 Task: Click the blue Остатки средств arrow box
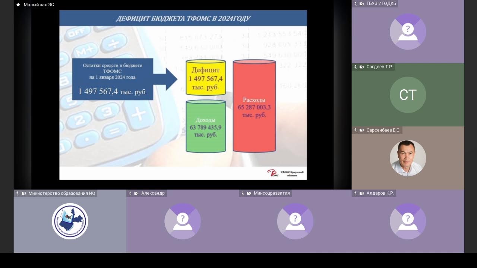(125, 79)
